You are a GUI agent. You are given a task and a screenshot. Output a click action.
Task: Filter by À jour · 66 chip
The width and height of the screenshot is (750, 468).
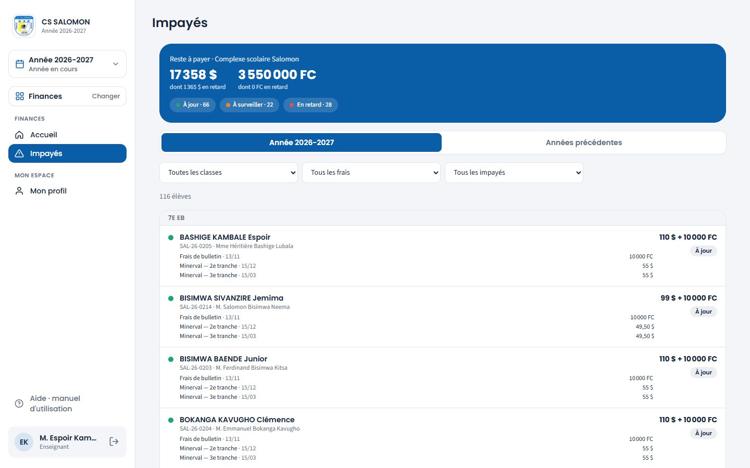click(x=193, y=105)
